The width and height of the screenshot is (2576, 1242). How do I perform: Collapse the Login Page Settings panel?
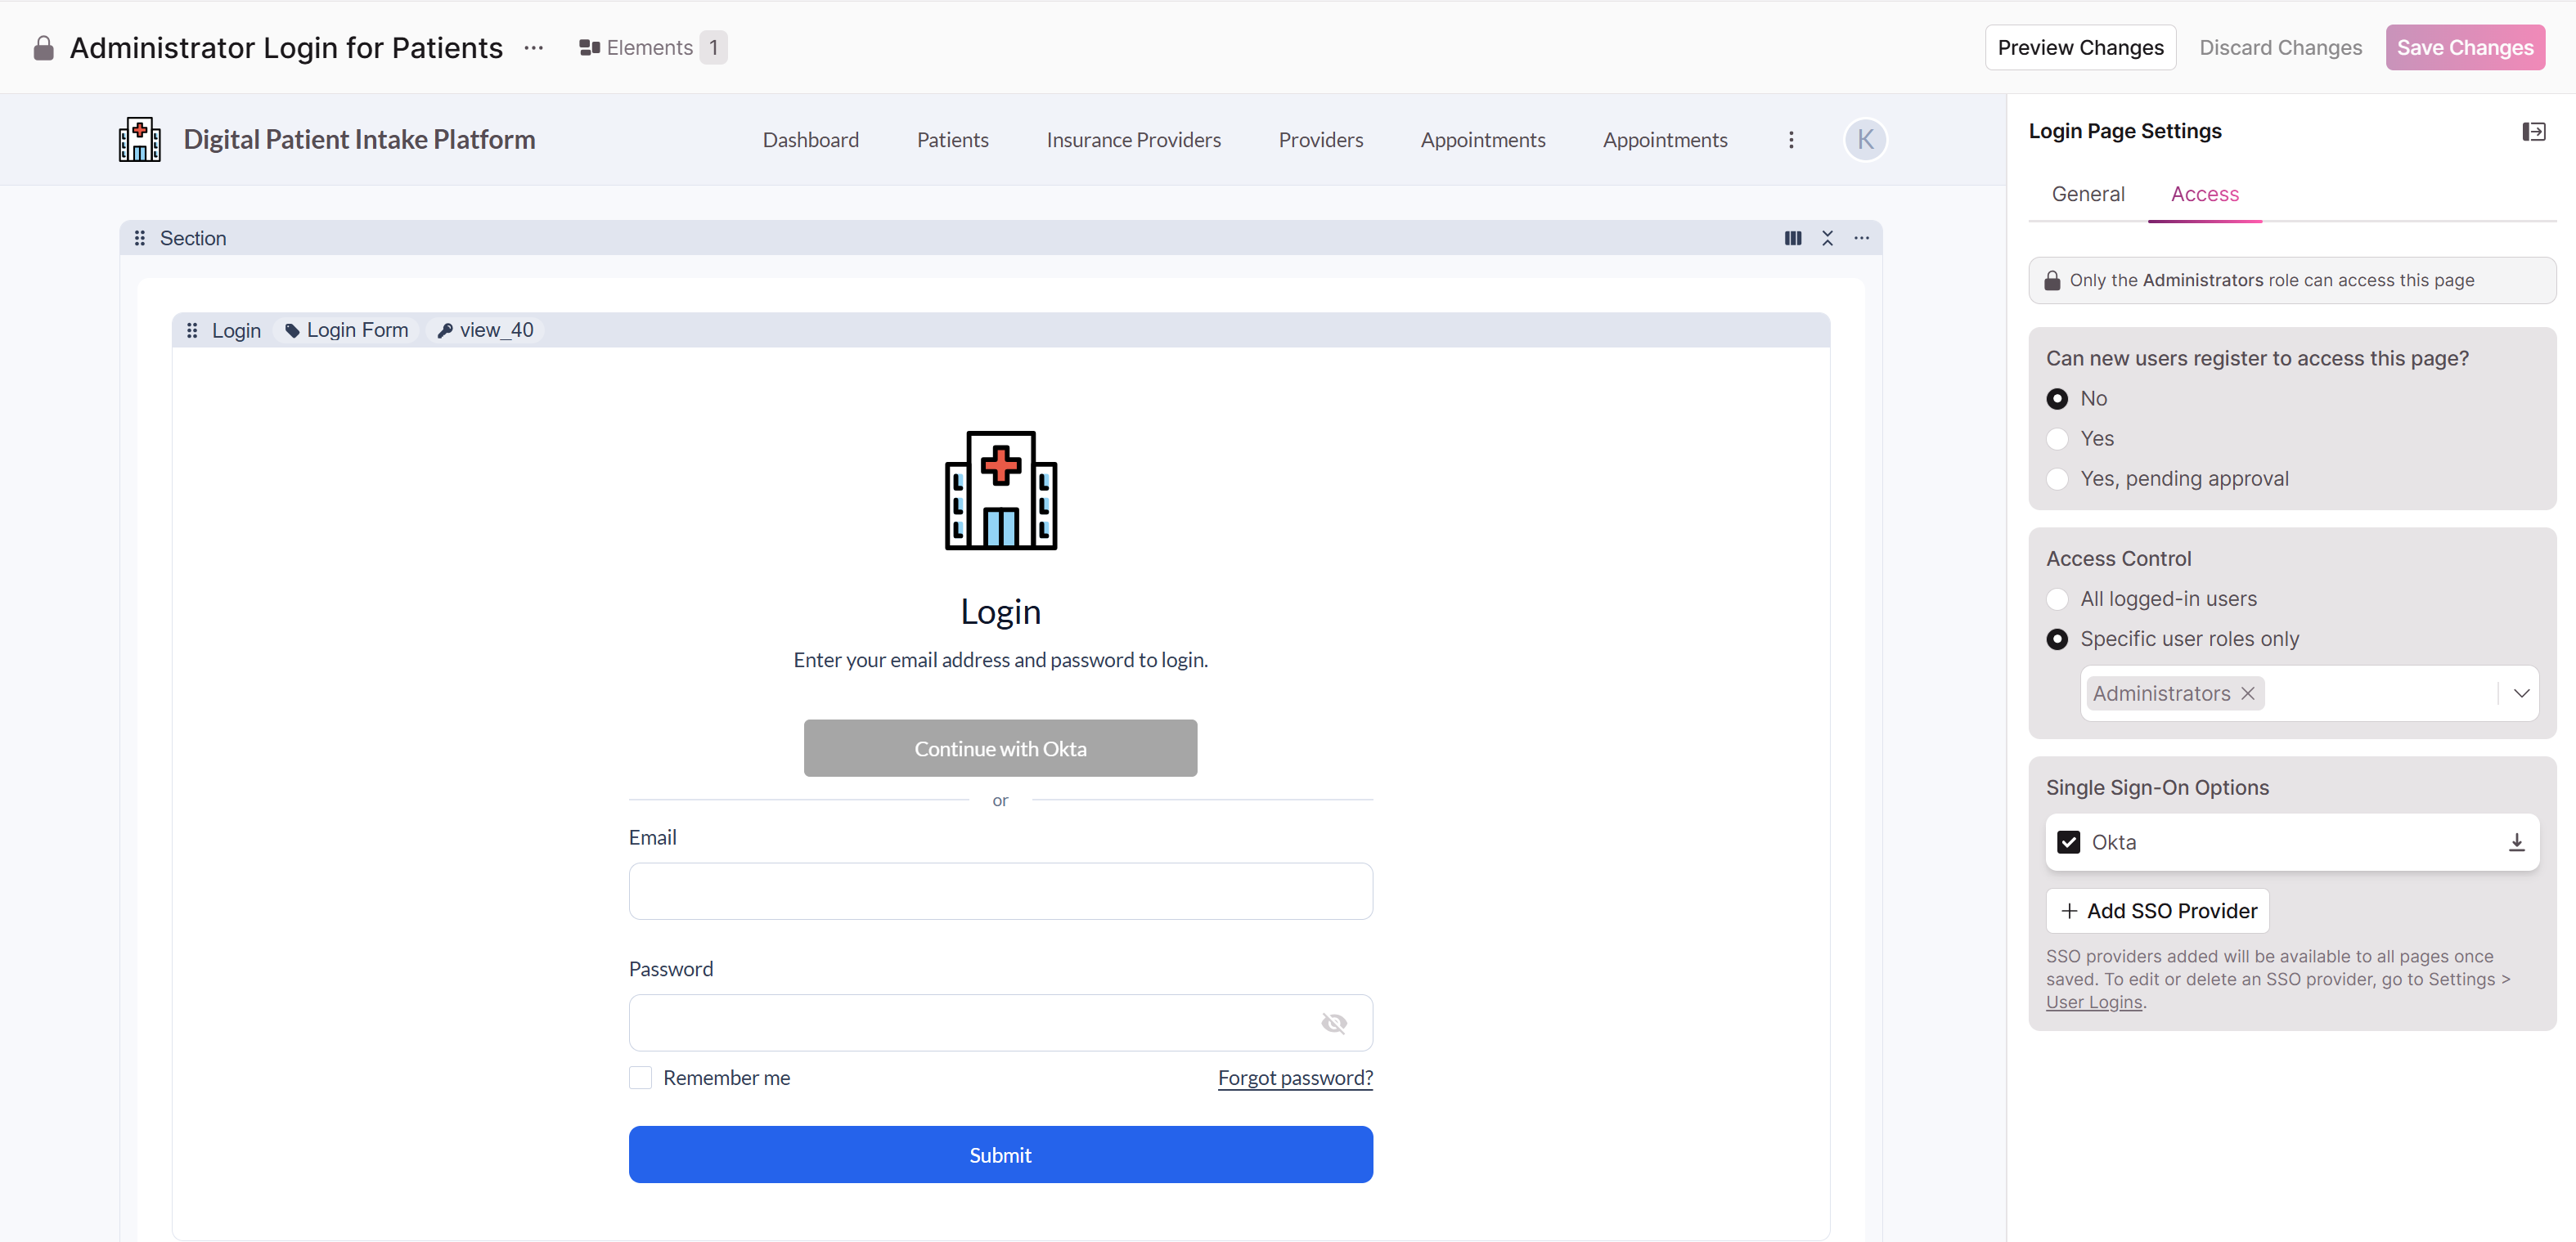pos(2533,132)
